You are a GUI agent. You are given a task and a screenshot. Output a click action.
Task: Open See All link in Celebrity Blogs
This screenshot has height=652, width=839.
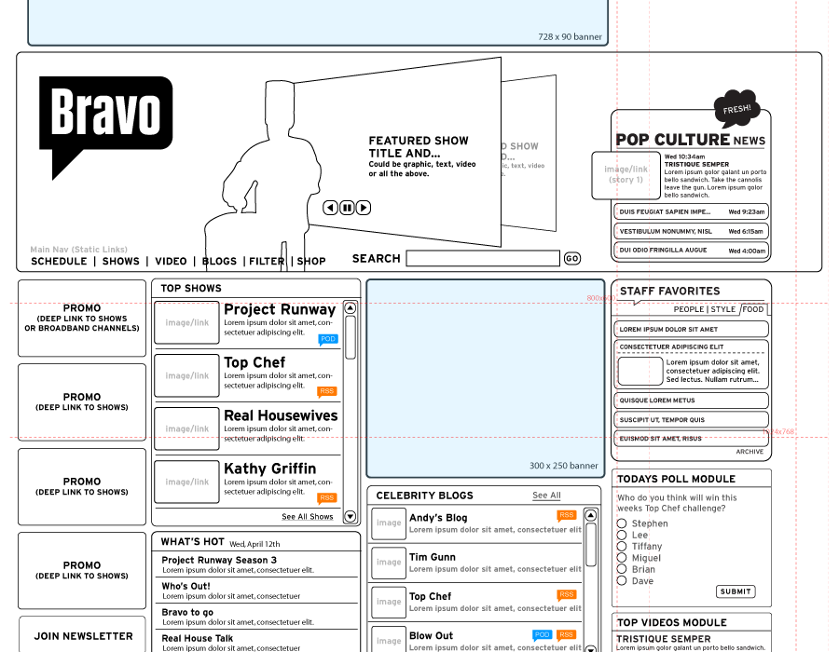[x=546, y=496]
